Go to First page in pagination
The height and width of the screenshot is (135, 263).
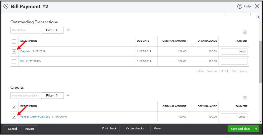coord(201,71)
